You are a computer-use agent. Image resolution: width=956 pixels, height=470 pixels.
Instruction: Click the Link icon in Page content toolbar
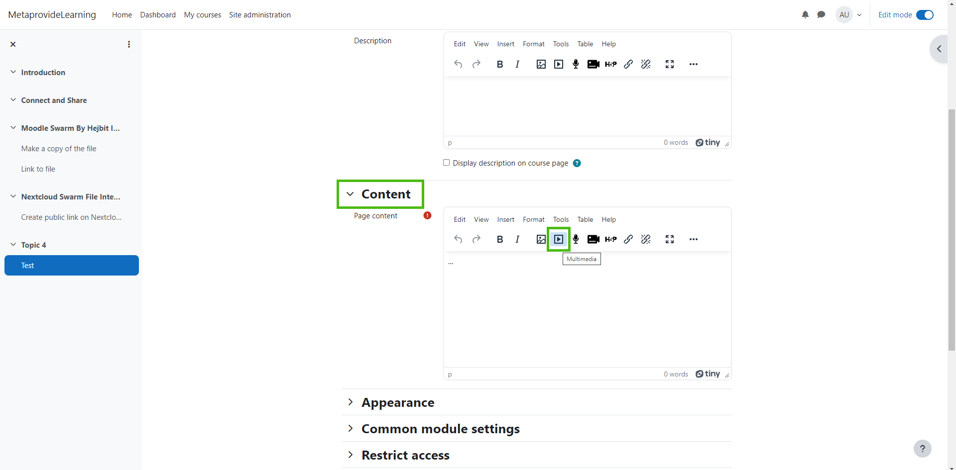pyautogui.click(x=628, y=239)
